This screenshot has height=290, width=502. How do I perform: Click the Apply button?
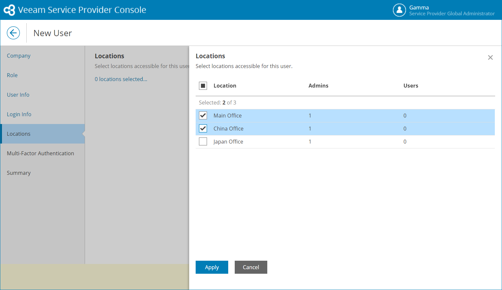[212, 267]
